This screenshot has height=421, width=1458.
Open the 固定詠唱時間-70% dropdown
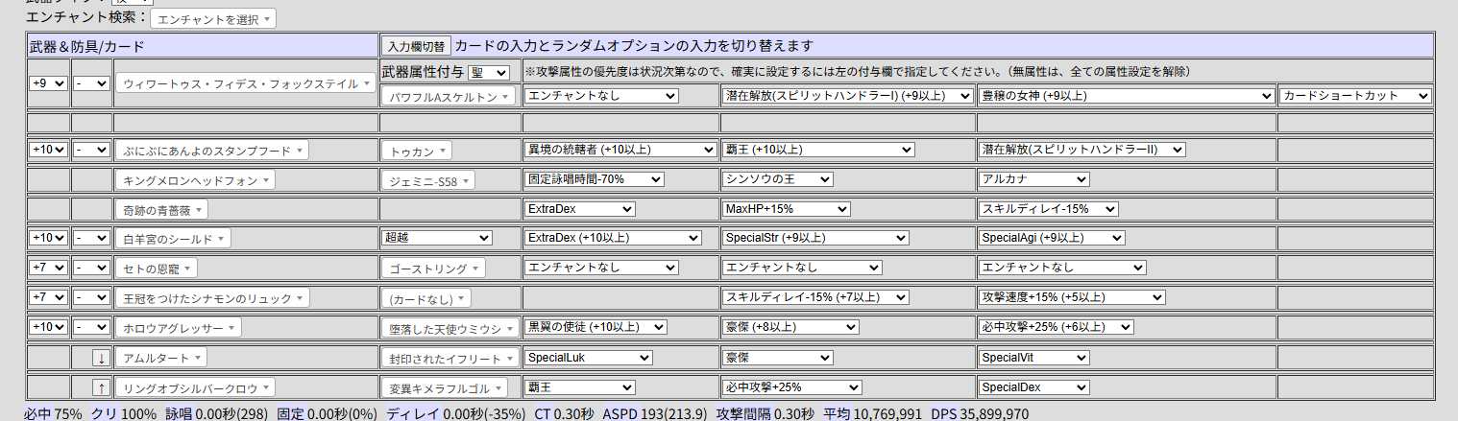595,179
